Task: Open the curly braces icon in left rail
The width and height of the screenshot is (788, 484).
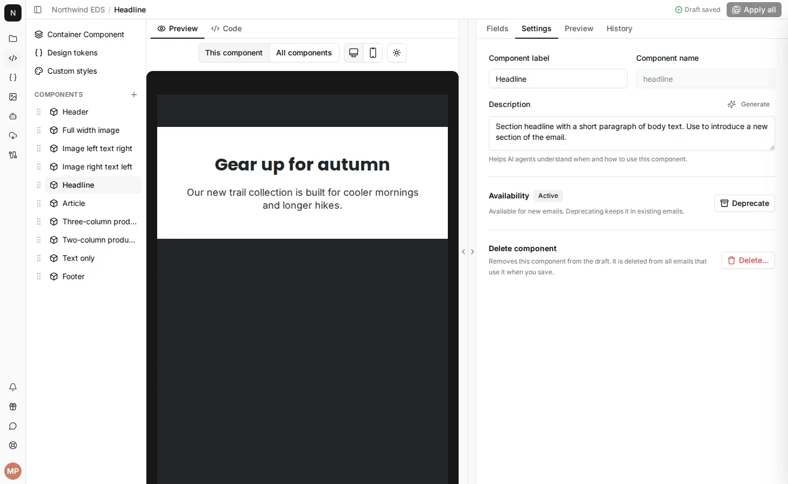Action: 13,77
